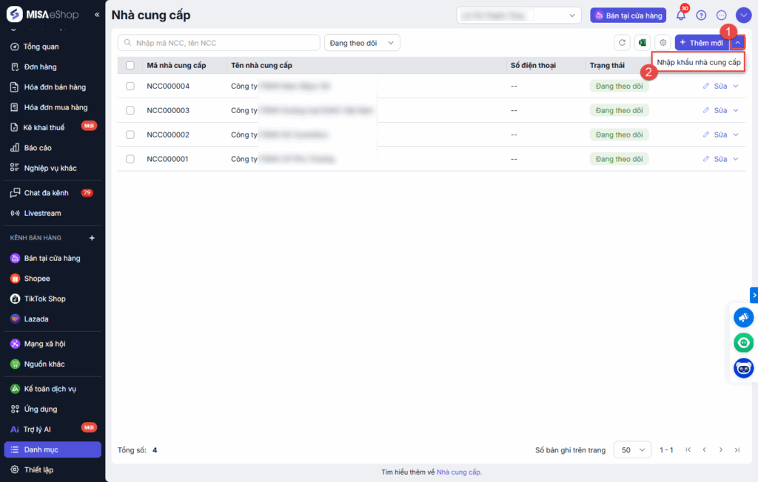Open the Đang theo dõi status filter
The width and height of the screenshot is (758, 482).
coord(362,42)
